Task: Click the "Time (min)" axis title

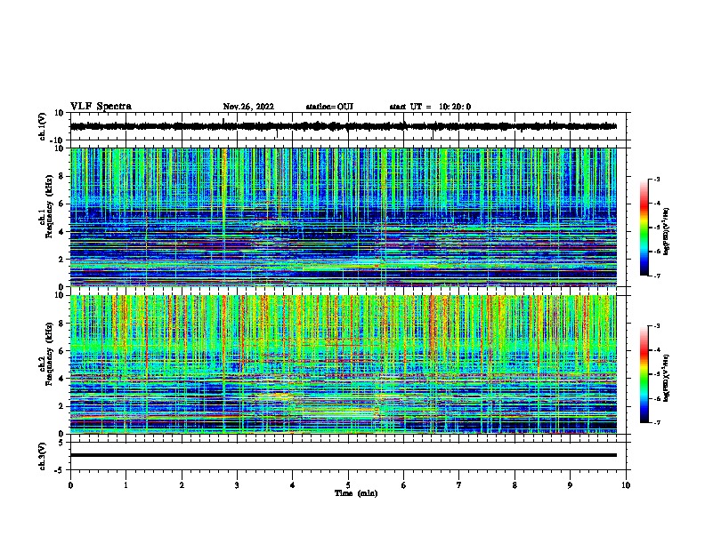Action: pos(356,493)
